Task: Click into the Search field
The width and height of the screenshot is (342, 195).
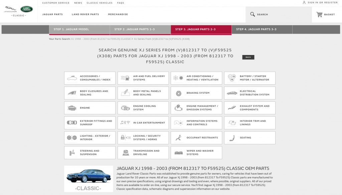Action: click(x=279, y=15)
